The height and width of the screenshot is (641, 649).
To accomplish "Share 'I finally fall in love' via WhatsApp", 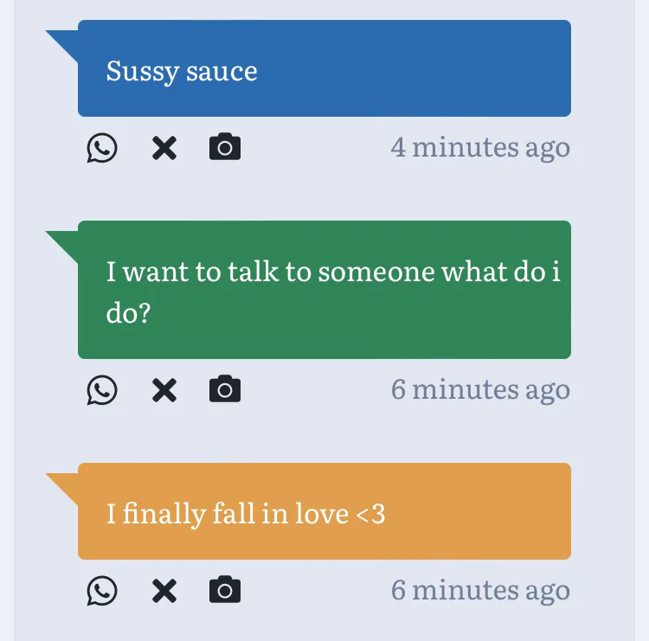I will tap(102, 591).
